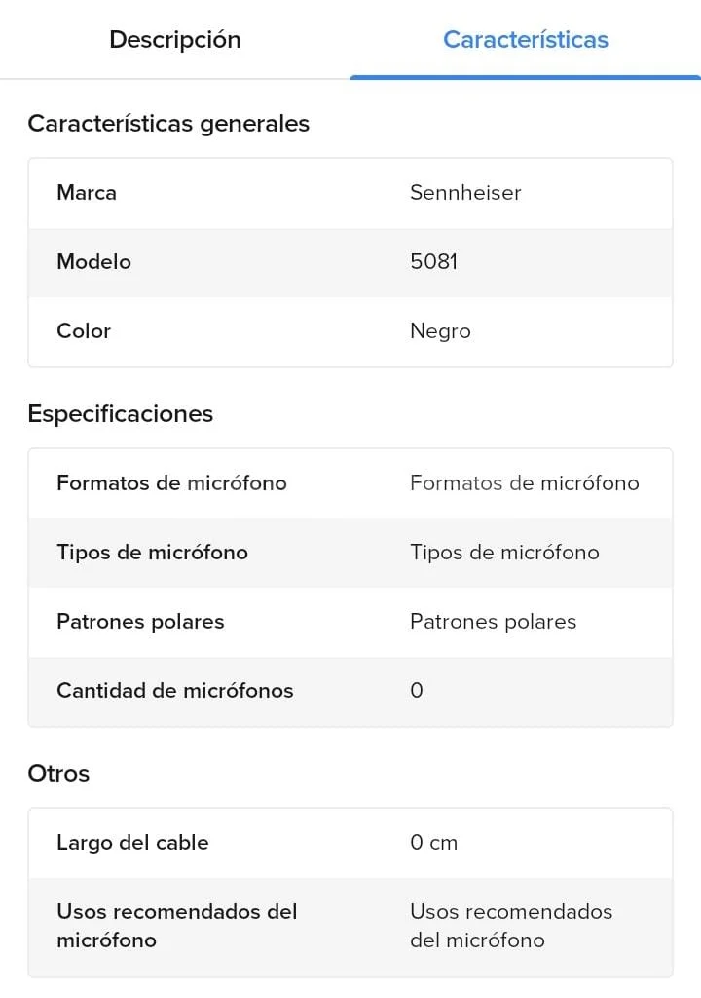Click the bold Tipos de micrófono label
The image size is (701, 998).
pyautogui.click(x=152, y=553)
